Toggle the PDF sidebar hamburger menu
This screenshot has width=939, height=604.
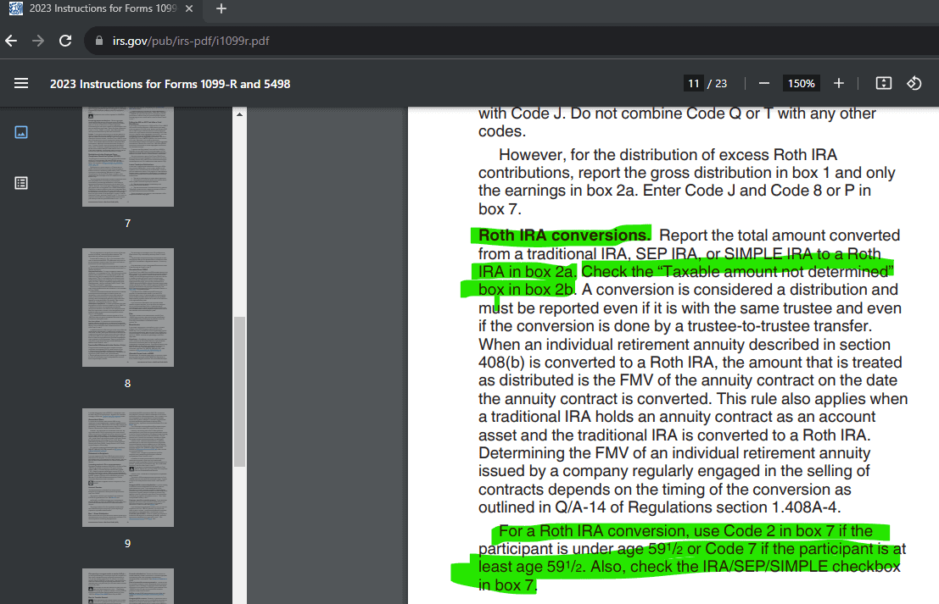tap(21, 83)
